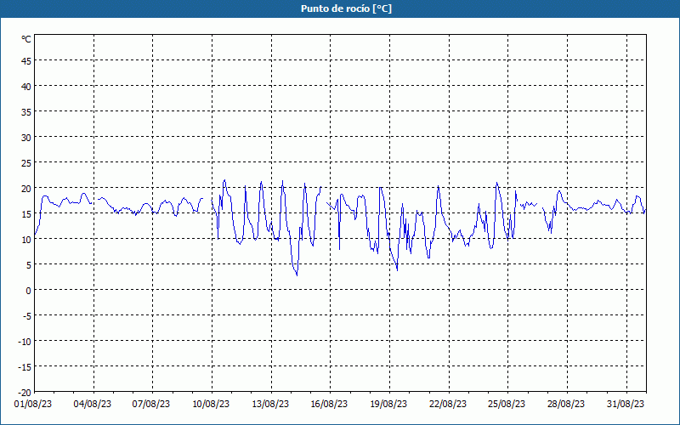Image resolution: width=680 pixels, height=425 pixels.
Task: Select the 25 y-axis value
Action: click(x=26, y=163)
